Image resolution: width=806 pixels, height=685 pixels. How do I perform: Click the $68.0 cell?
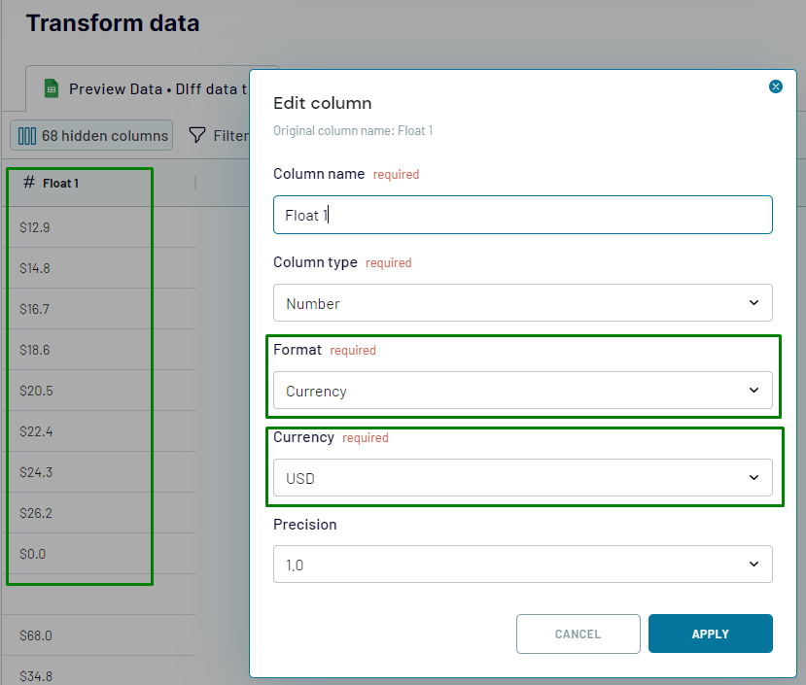[36, 635]
